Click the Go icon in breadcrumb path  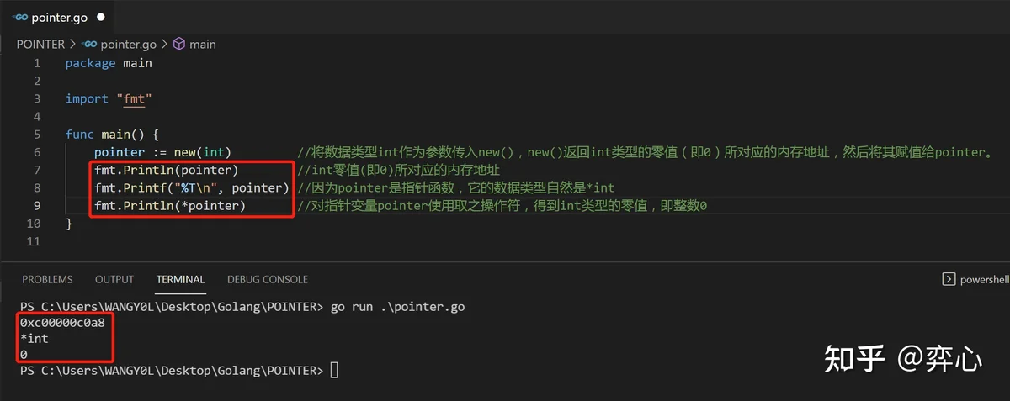pyautogui.click(x=89, y=44)
